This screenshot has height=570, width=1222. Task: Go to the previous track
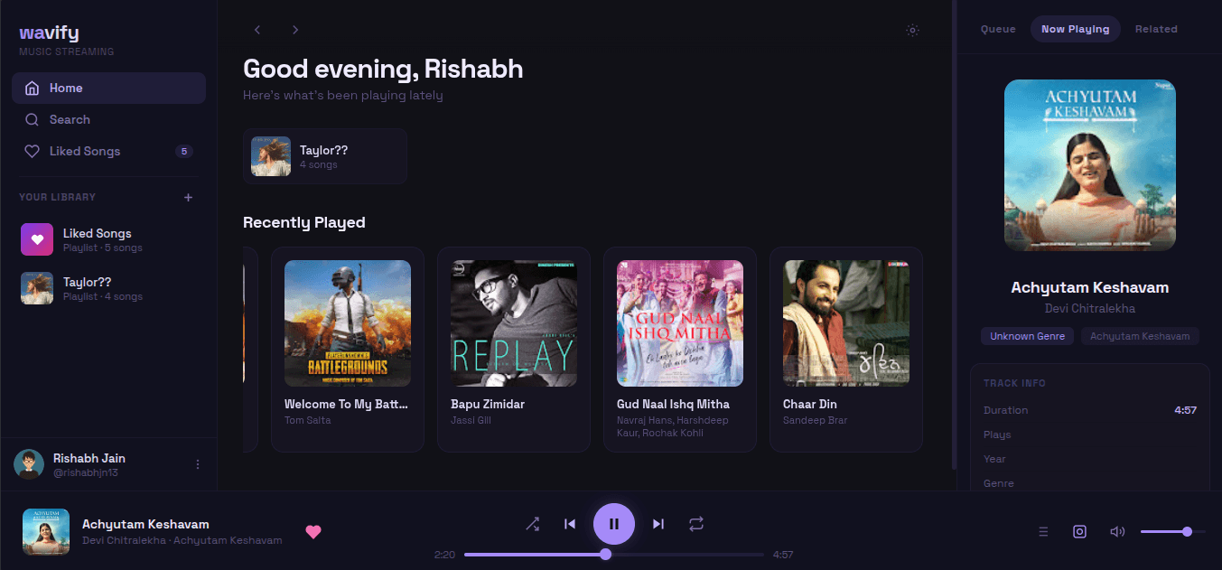coord(570,524)
